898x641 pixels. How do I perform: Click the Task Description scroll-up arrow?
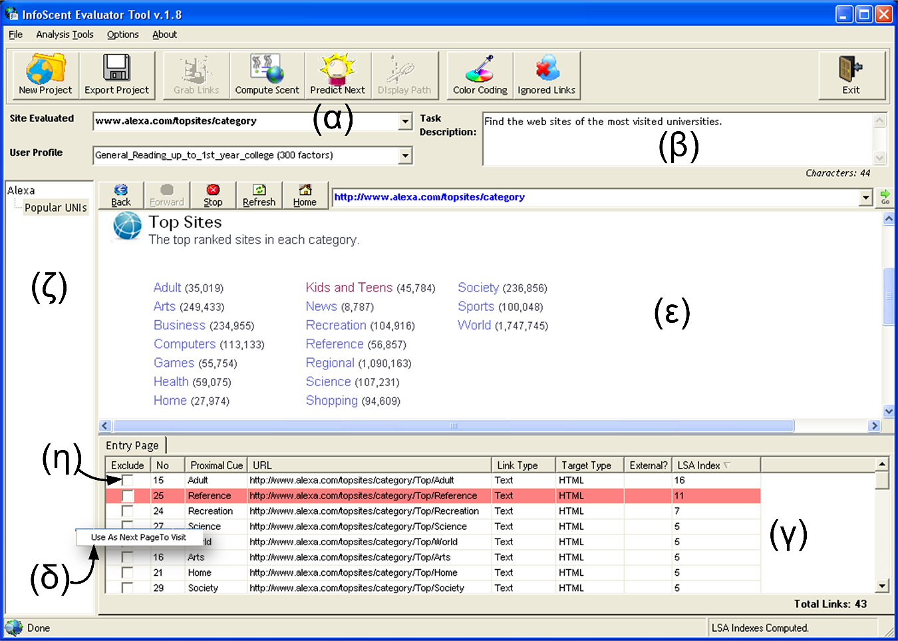879,120
